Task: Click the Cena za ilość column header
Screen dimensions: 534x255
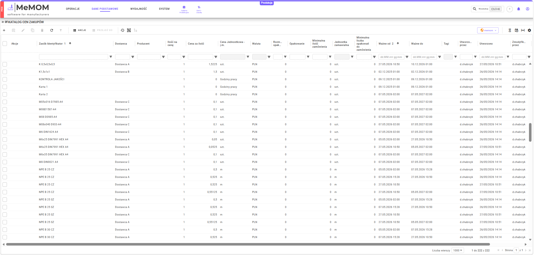Action: (196, 44)
